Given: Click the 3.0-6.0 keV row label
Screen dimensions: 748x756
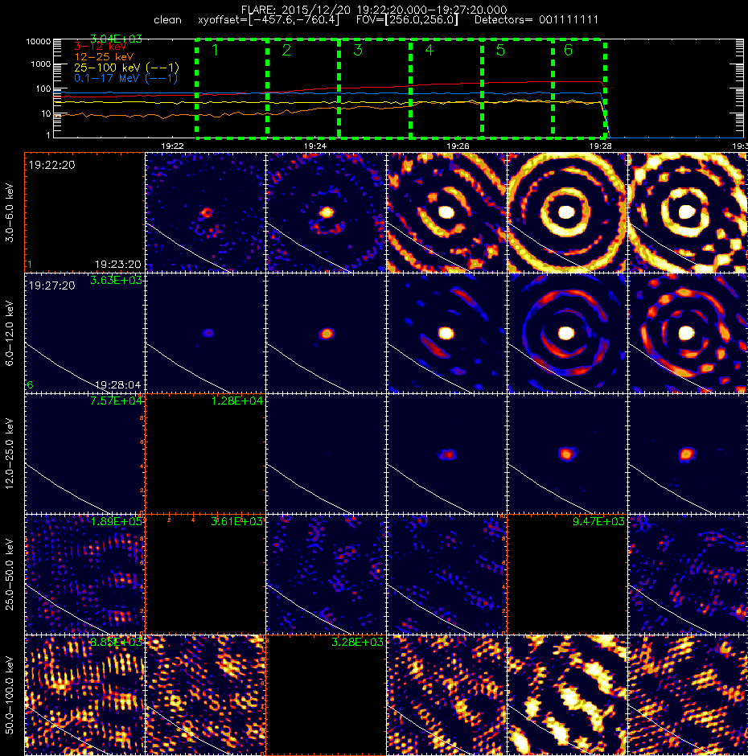Looking at the screenshot, I should pyautogui.click(x=10, y=212).
